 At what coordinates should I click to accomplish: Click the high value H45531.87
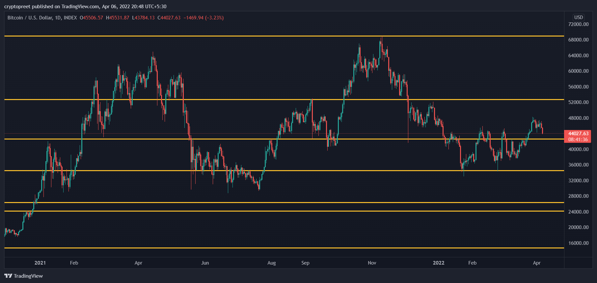118,18
